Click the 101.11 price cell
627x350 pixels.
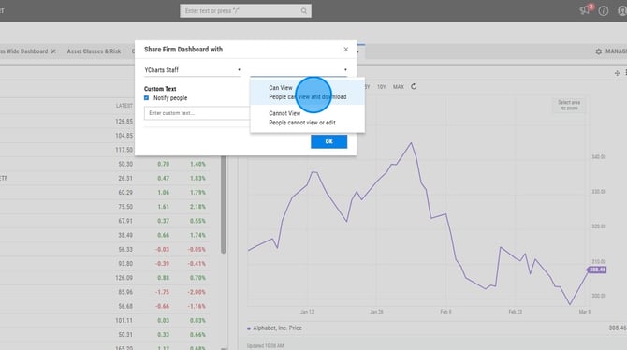coord(124,320)
